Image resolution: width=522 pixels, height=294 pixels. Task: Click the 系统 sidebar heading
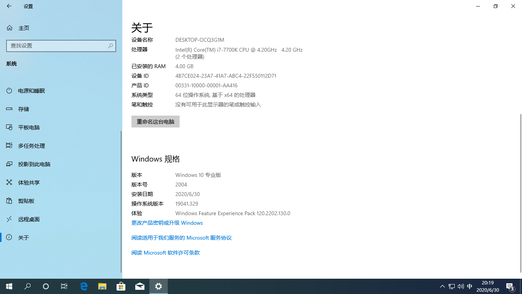coord(11,64)
